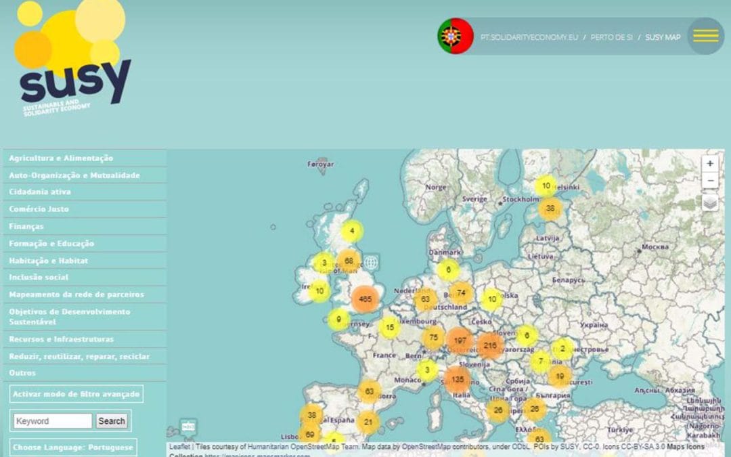Zoom in using the plus map control
Image resolution: width=731 pixels, height=457 pixels.
[710, 163]
